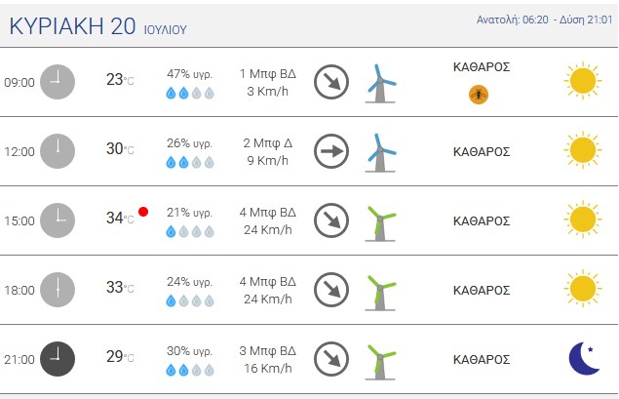Click the sun icon at 15:00

[x=583, y=219]
